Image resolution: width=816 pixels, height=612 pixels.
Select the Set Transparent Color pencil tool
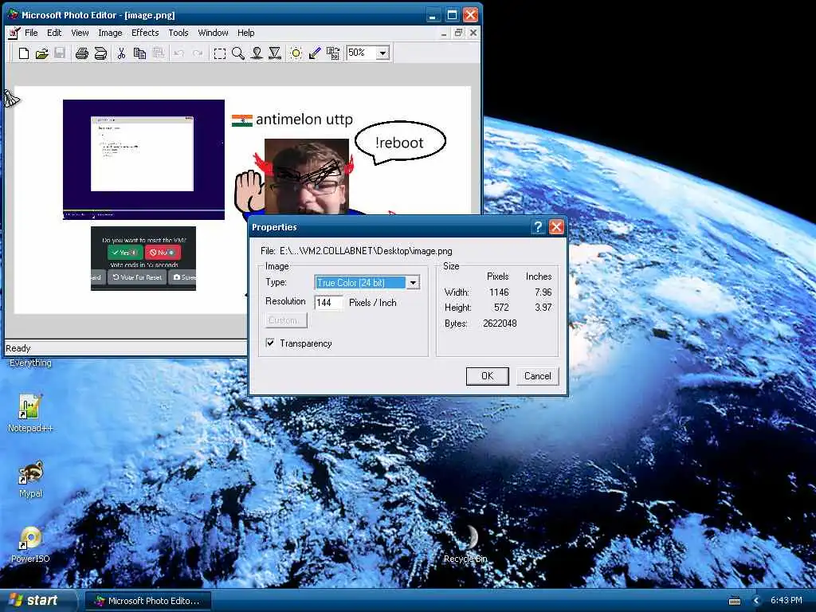314,53
